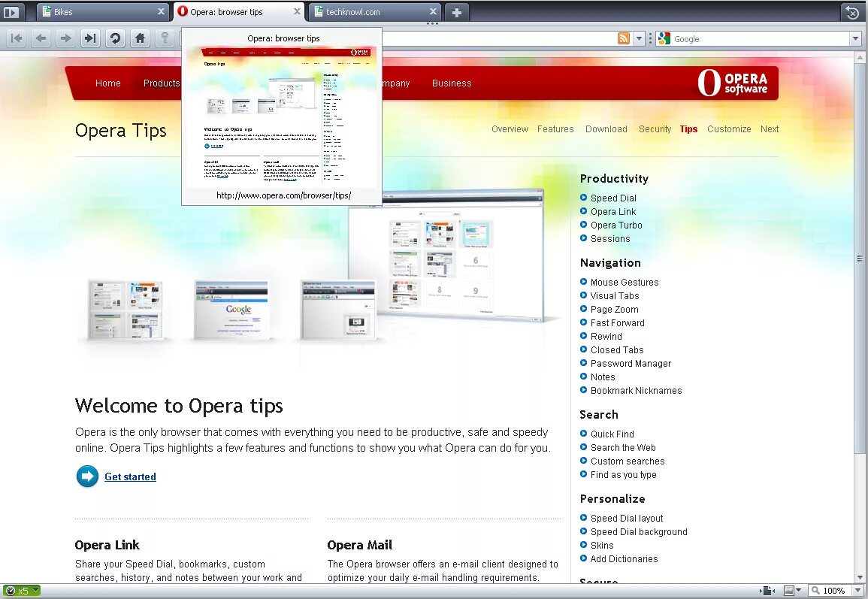Open the Products menu item
The width and height of the screenshot is (868, 599).
pos(161,83)
